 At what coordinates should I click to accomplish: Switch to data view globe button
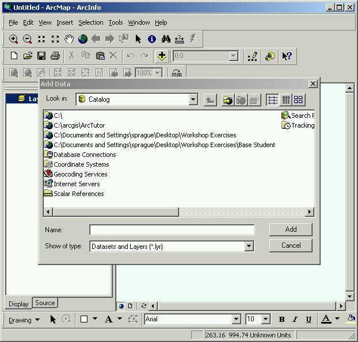pyautogui.click(x=121, y=306)
